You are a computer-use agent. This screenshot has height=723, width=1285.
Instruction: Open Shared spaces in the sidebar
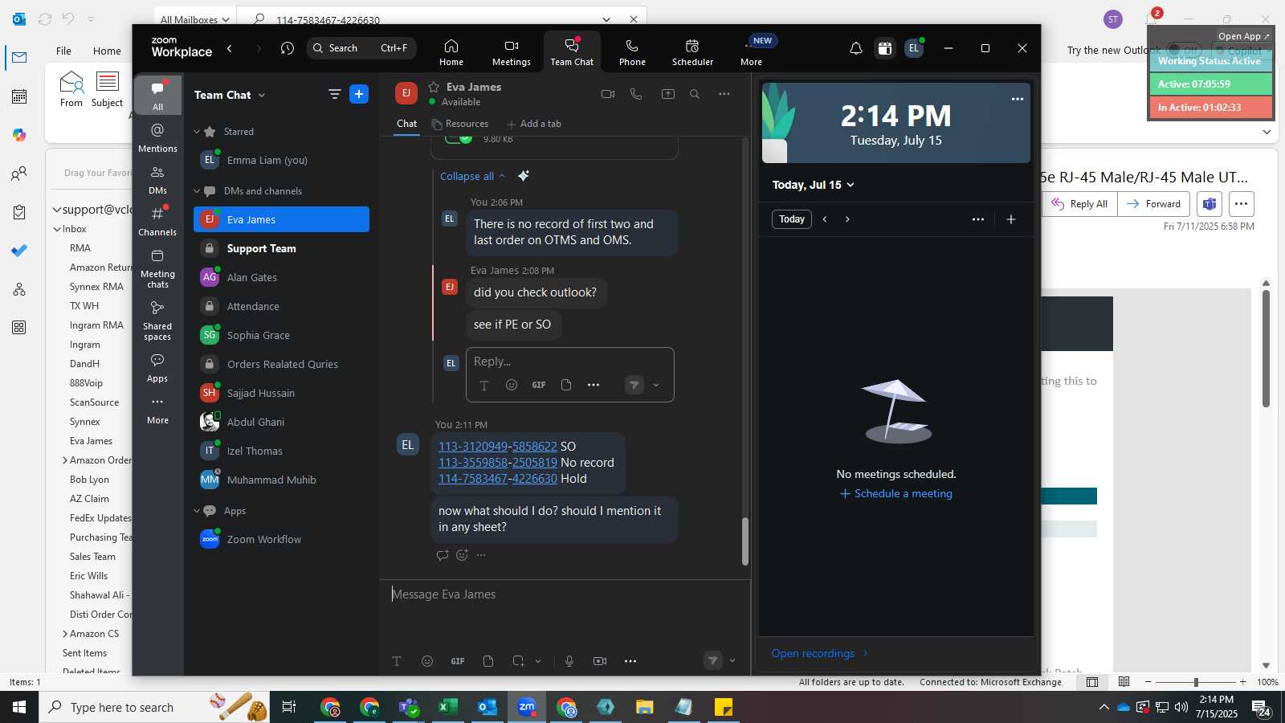157,321
